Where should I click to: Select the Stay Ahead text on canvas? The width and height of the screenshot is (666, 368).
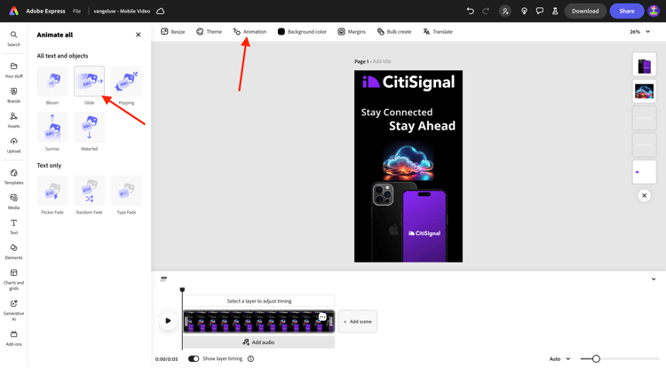tap(422, 126)
